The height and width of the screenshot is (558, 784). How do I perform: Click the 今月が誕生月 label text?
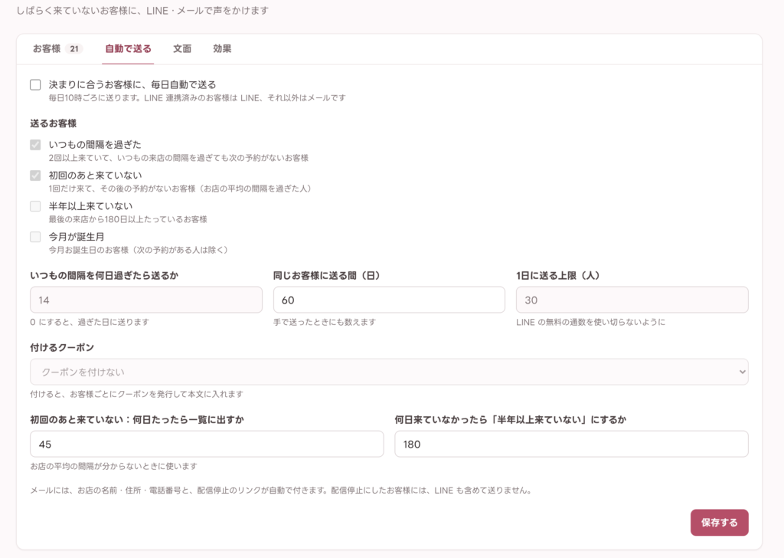[x=77, y=236]
